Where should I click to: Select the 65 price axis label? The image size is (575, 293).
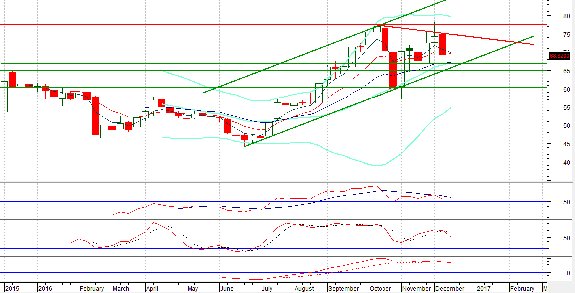coord(566,71)
